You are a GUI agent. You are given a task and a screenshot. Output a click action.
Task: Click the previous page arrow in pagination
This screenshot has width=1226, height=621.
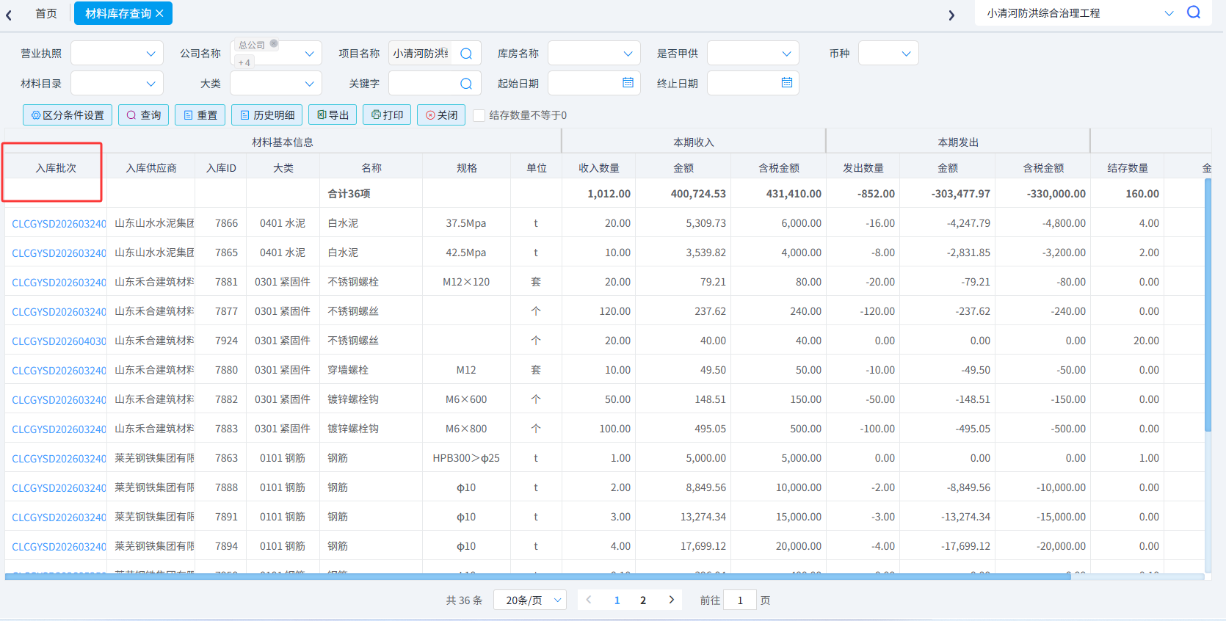click(589, 600)
